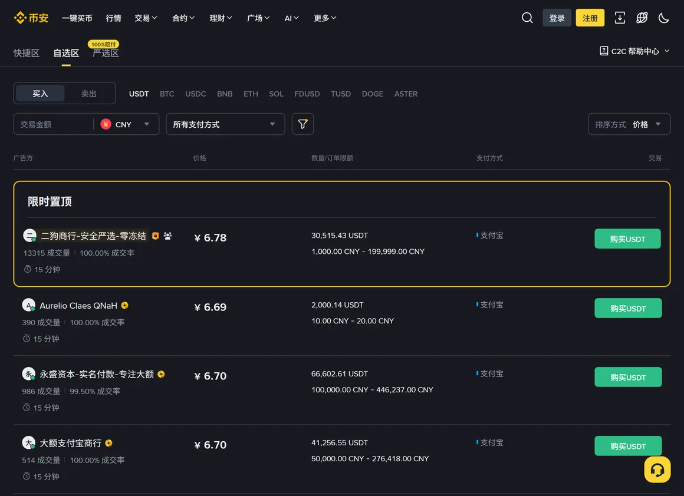Toggle the moon theme icon
Image resolution: width=684 pixels, height=496 pixels.
(663, 18)
